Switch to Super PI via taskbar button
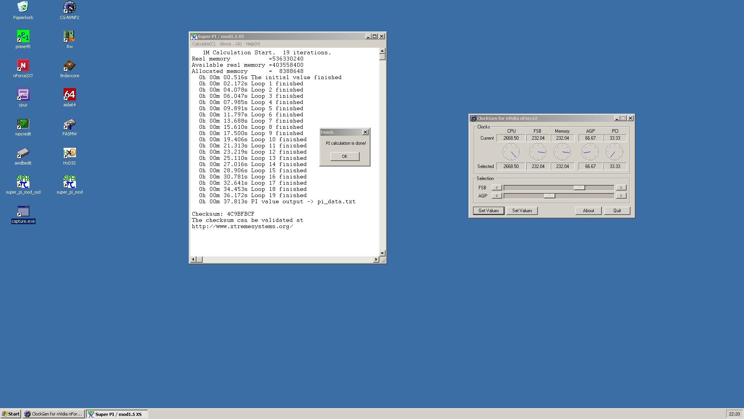This screenshot has height=419, width=744. tap(117, 414)
